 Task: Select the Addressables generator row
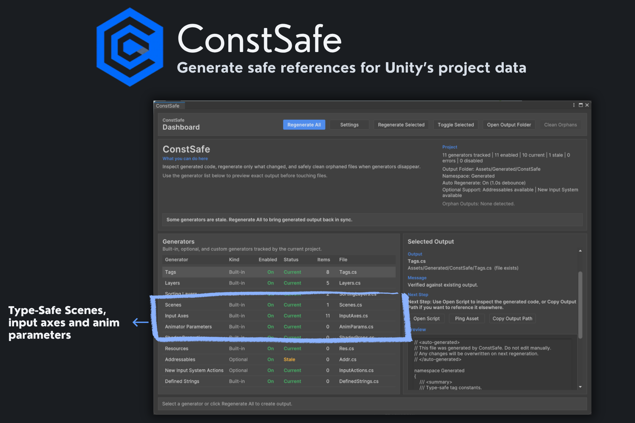279,360
